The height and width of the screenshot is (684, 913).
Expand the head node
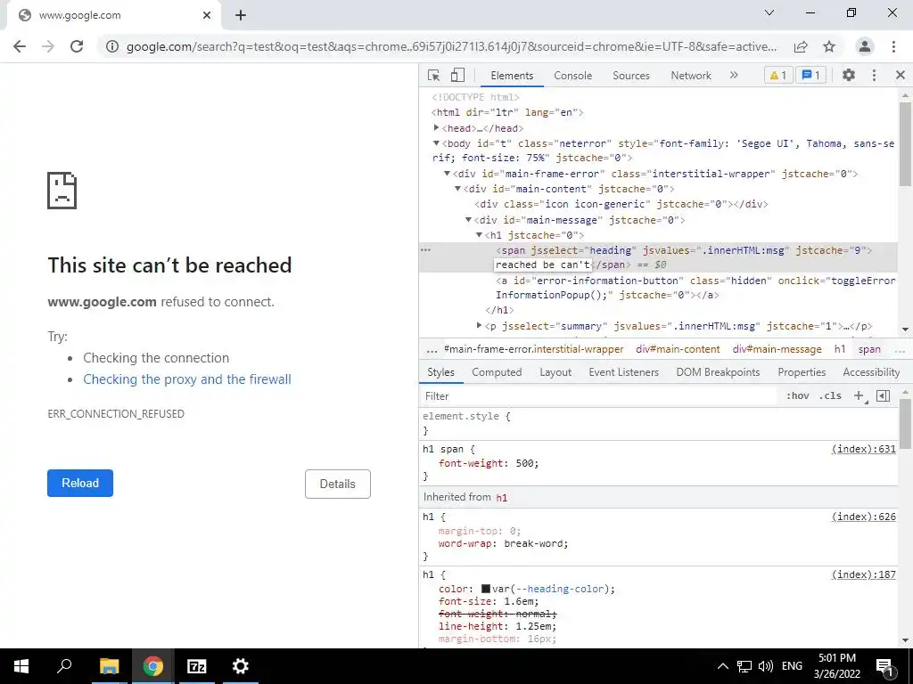(x=436, y=128)
